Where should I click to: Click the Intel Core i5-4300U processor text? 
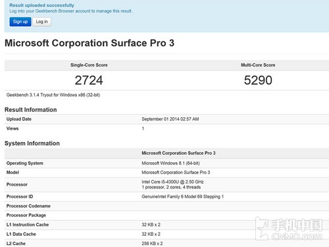(x=172, y=182)
